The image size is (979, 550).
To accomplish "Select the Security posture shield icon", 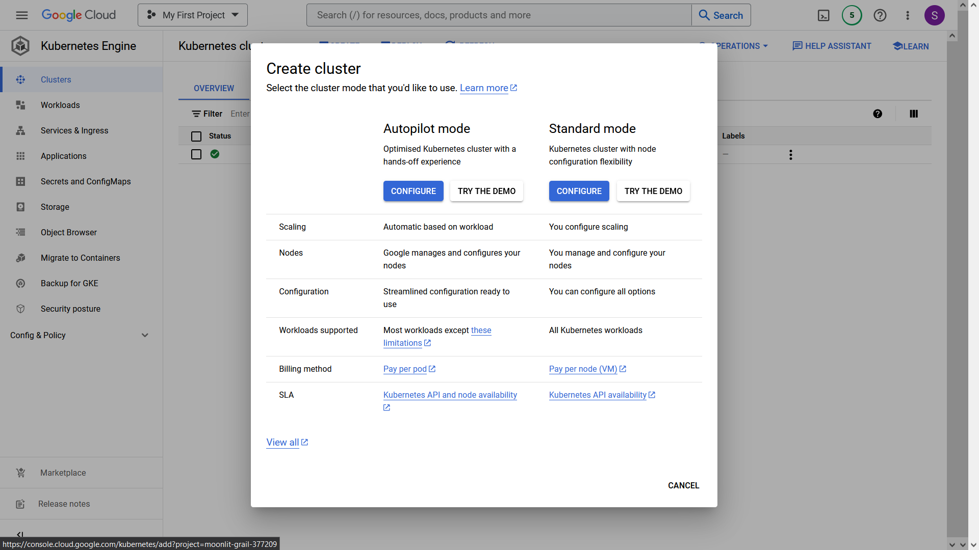I will tap(20, 309).
